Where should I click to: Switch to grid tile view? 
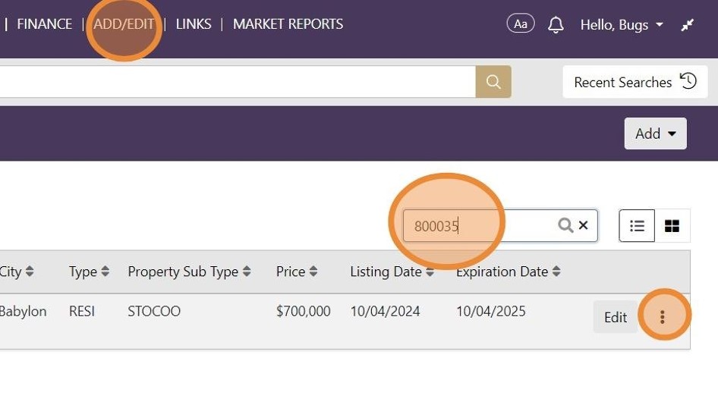point(672,226)
